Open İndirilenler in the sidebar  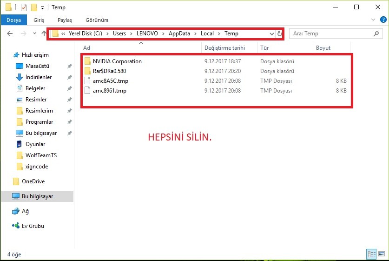tap(39, 77)
